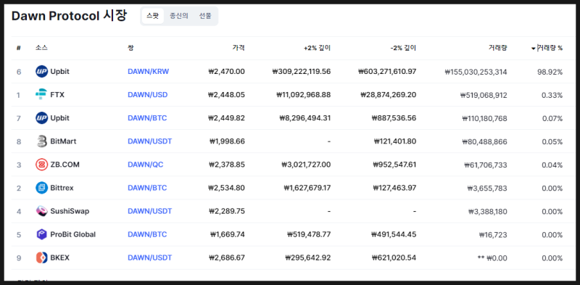
Task: Sort by the 거래량 % column arrow
Action: 533,48
